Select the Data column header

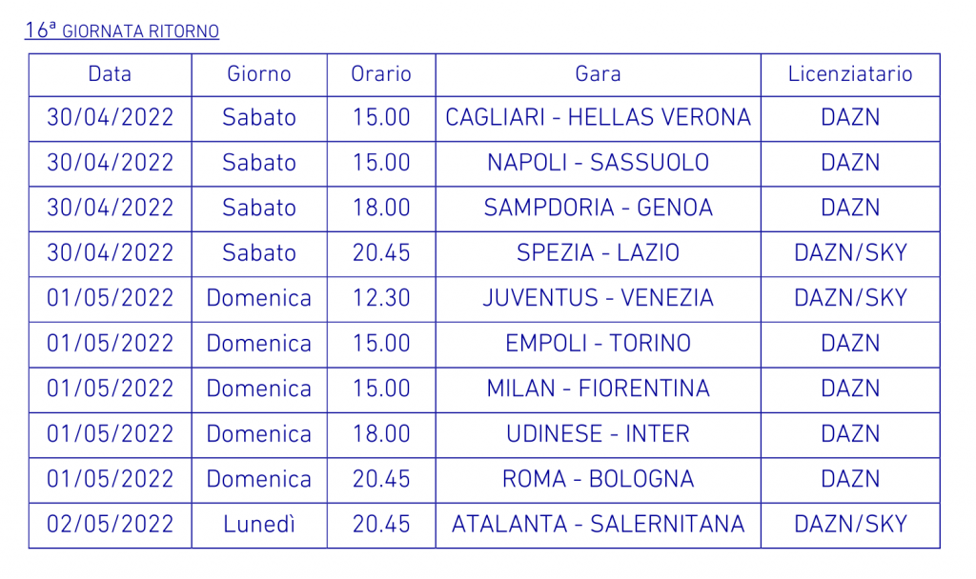[x=111, y=74]
